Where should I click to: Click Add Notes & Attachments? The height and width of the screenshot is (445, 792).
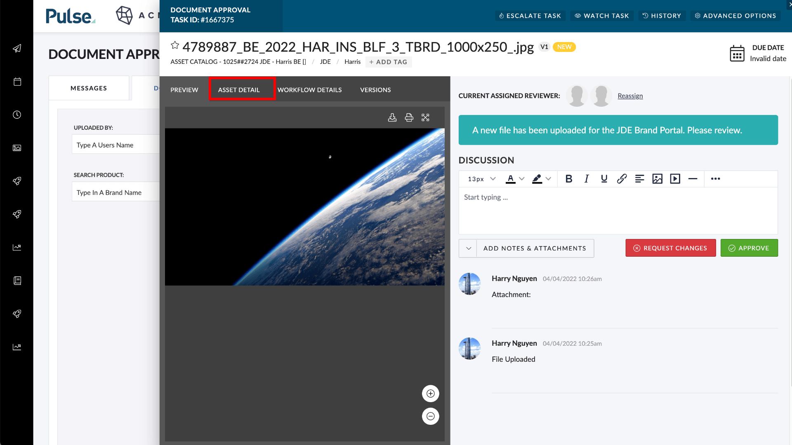coord(535,248)
